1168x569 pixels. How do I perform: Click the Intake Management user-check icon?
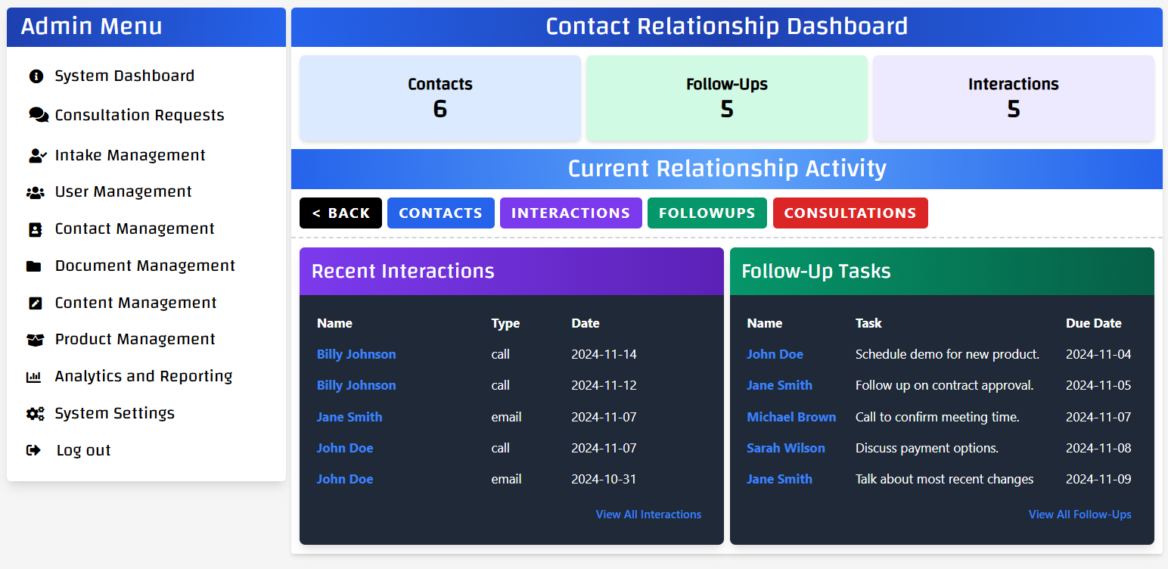pyautogui.click(x=38, y=155)
